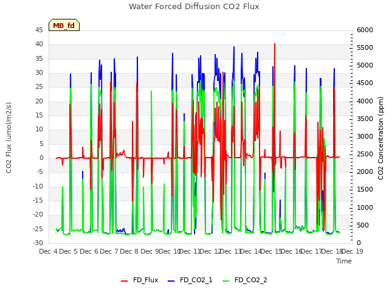389x292 pixels.
Task: Click the Dec 16 x-axis tick label
Action: click(x=292, y=251)
